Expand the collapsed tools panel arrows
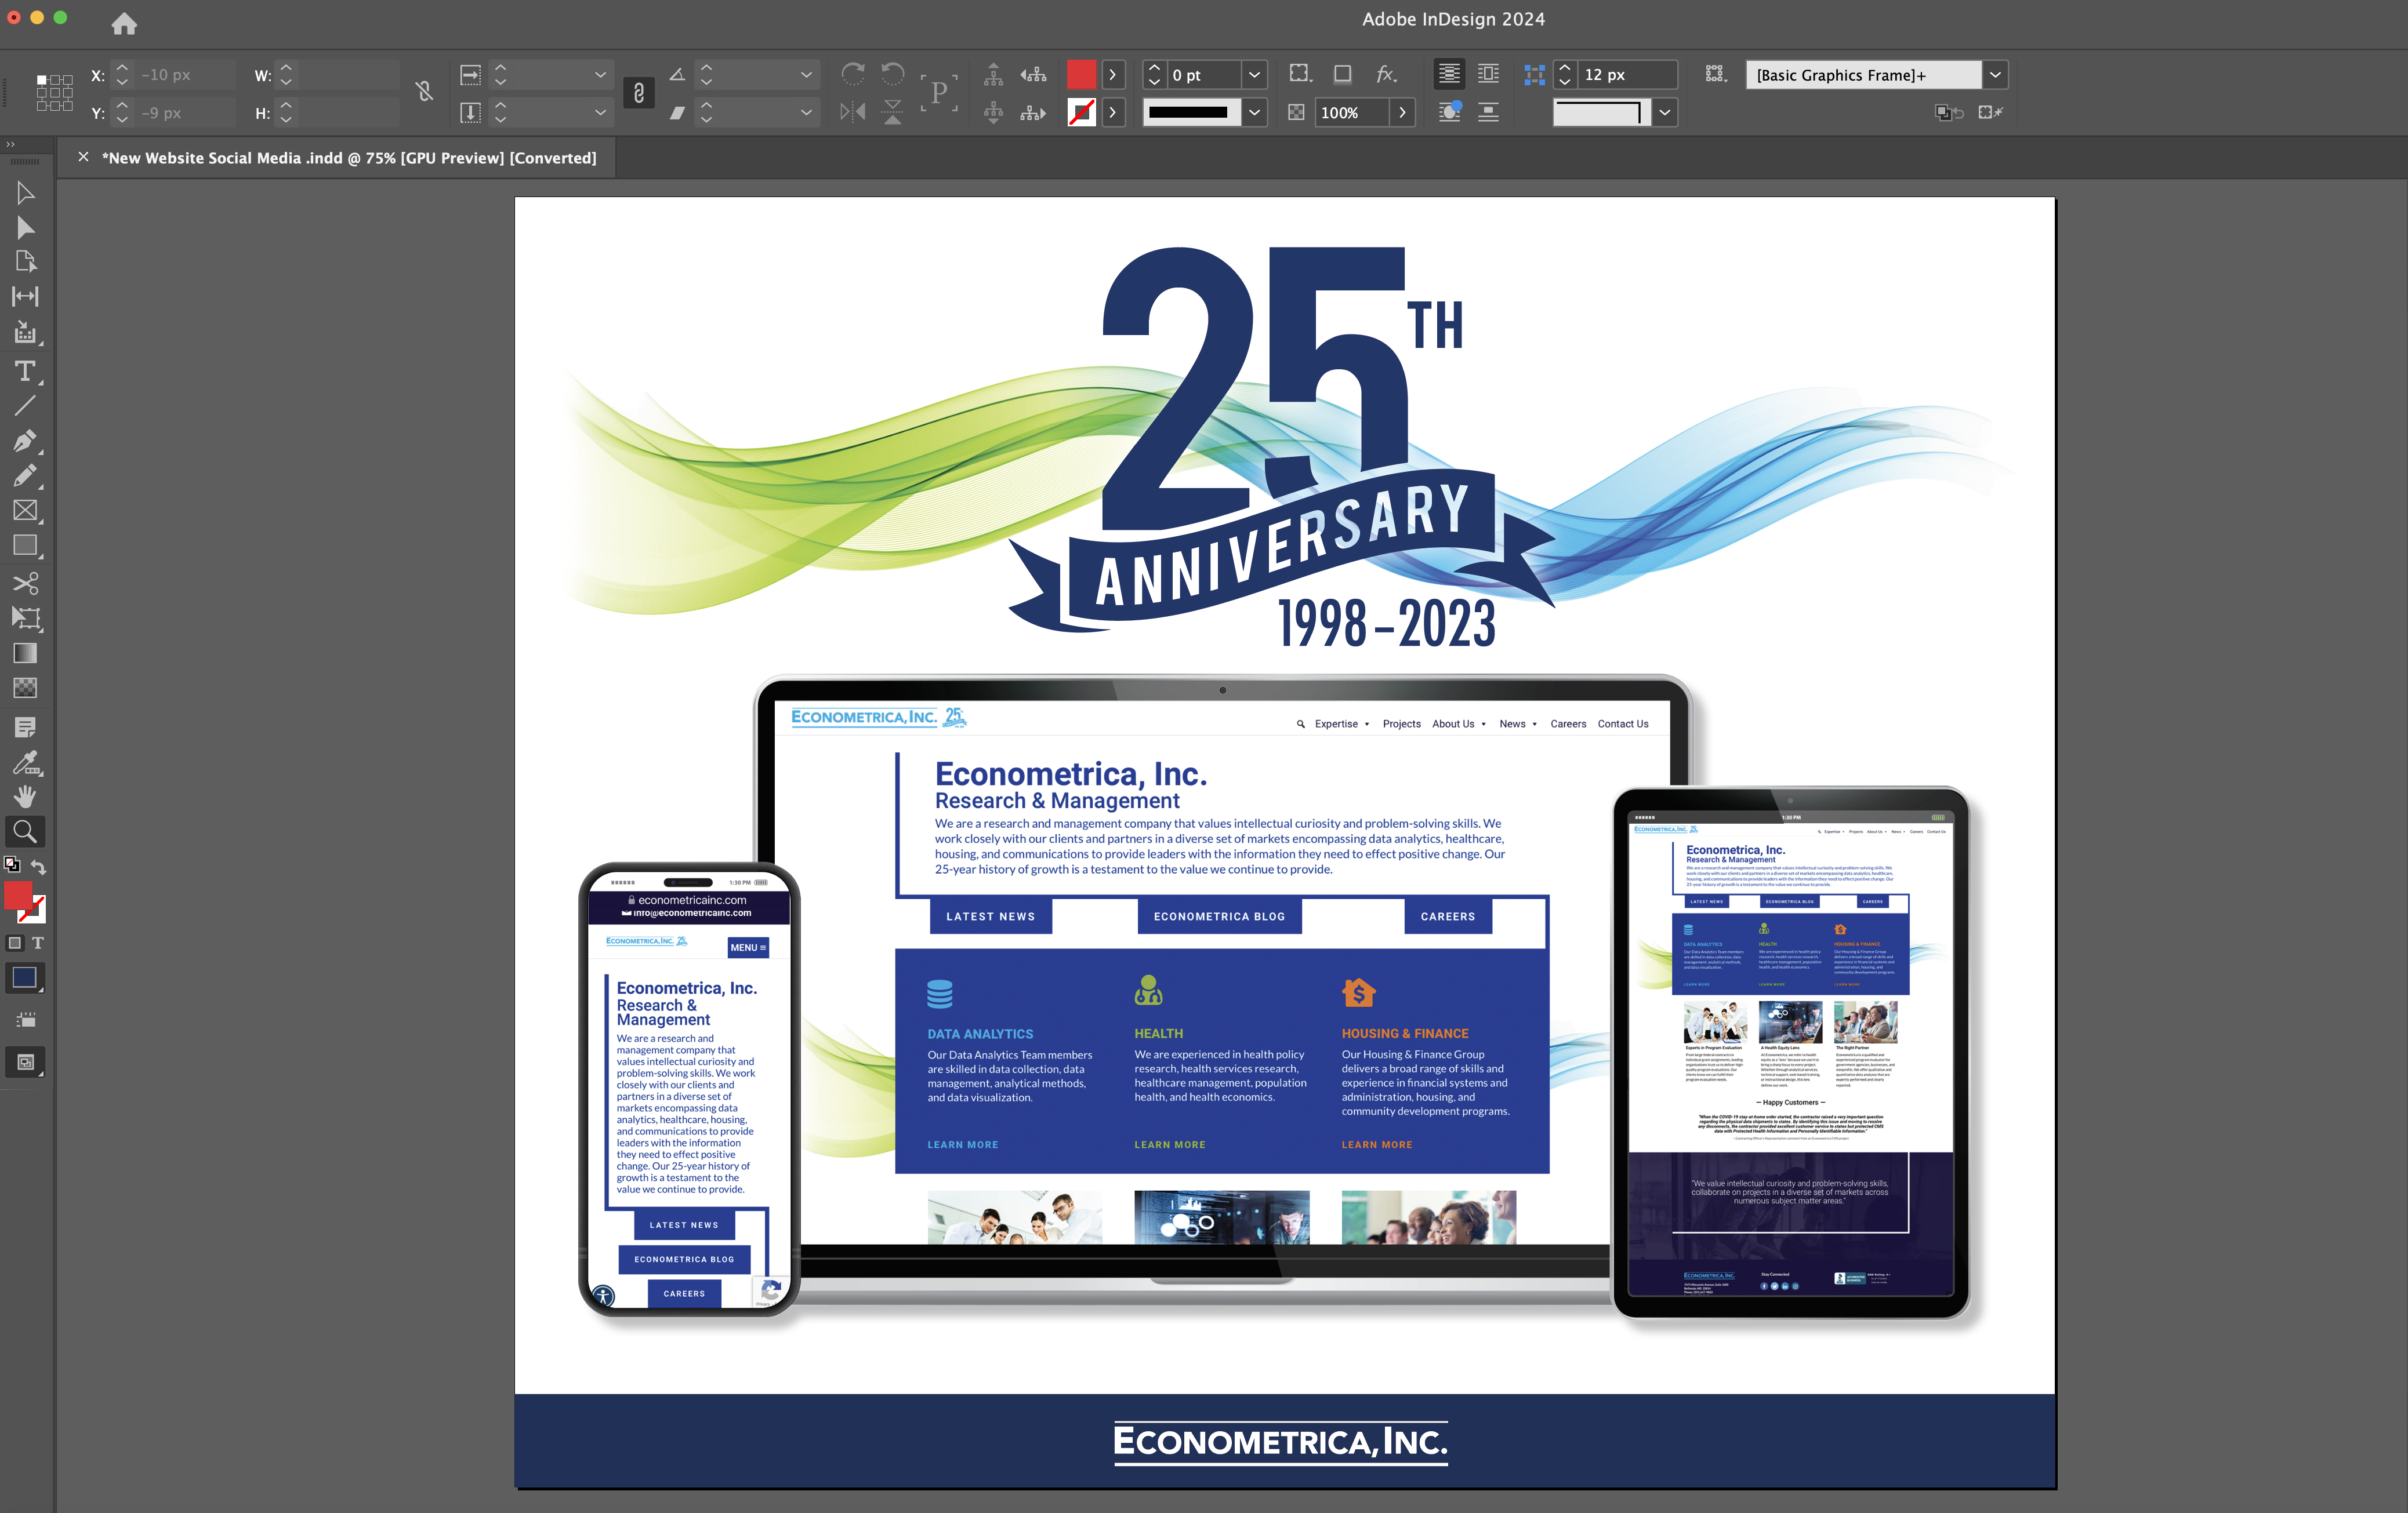2408x1513 pixels. [x=11, y=145]
